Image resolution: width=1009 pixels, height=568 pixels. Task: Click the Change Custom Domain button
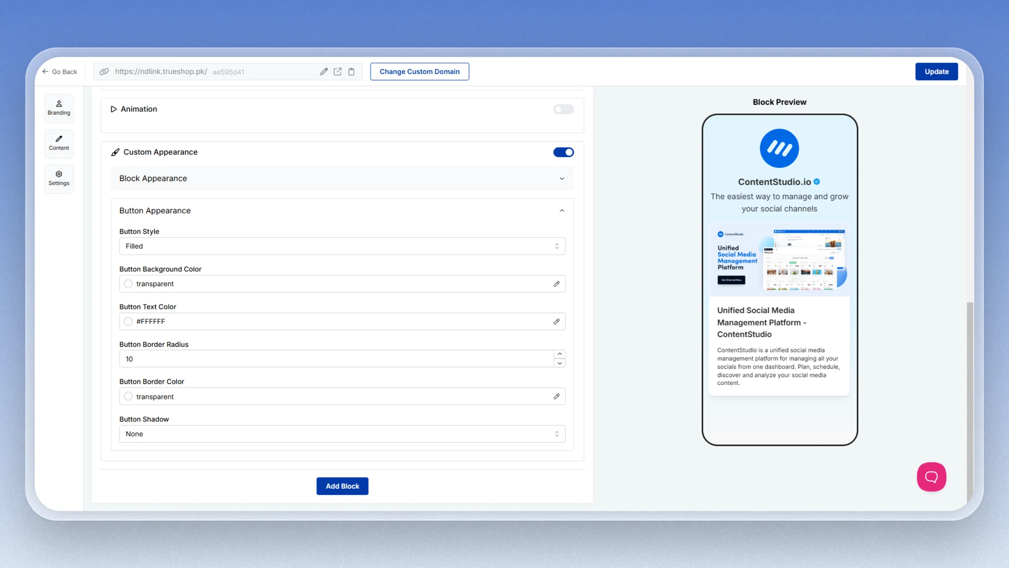[x=419, y=71]
